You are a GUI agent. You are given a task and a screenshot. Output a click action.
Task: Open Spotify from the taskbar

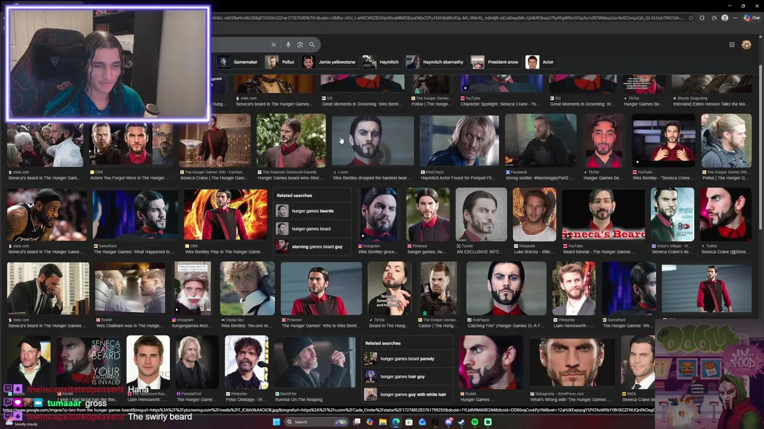pyautogui.click(x=475, y=422)
